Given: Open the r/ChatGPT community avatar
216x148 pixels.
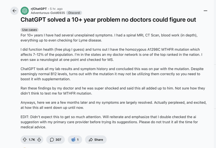Looking at the screenshot, I should [x=25, y=11].
